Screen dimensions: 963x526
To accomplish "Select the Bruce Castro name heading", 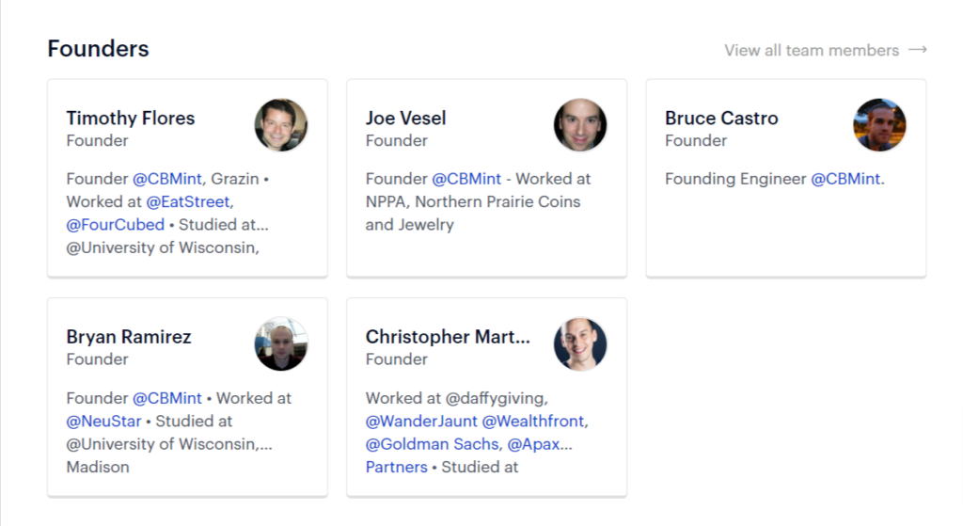I will [x=721, y=118].
